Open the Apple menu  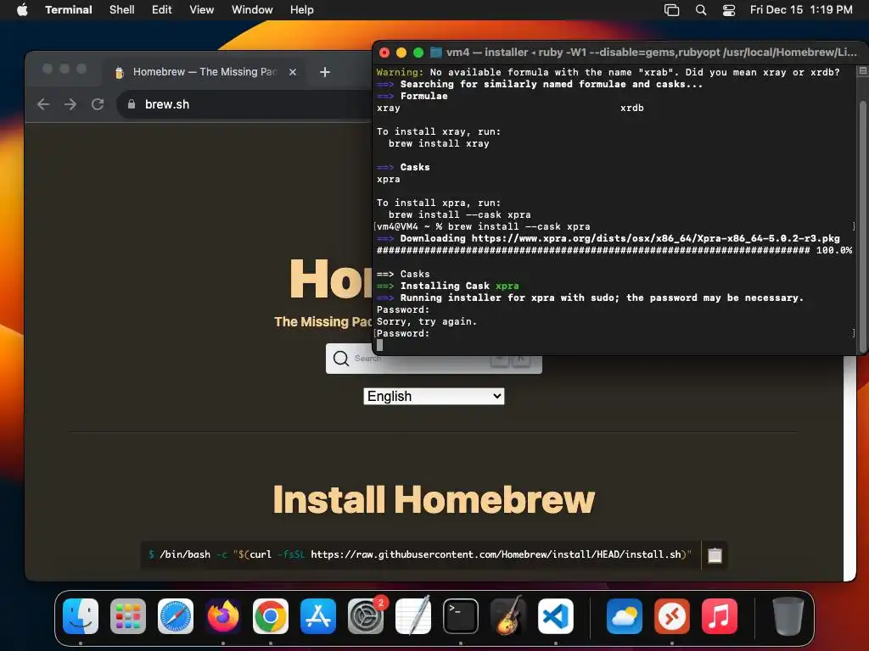tap(22, 10)
